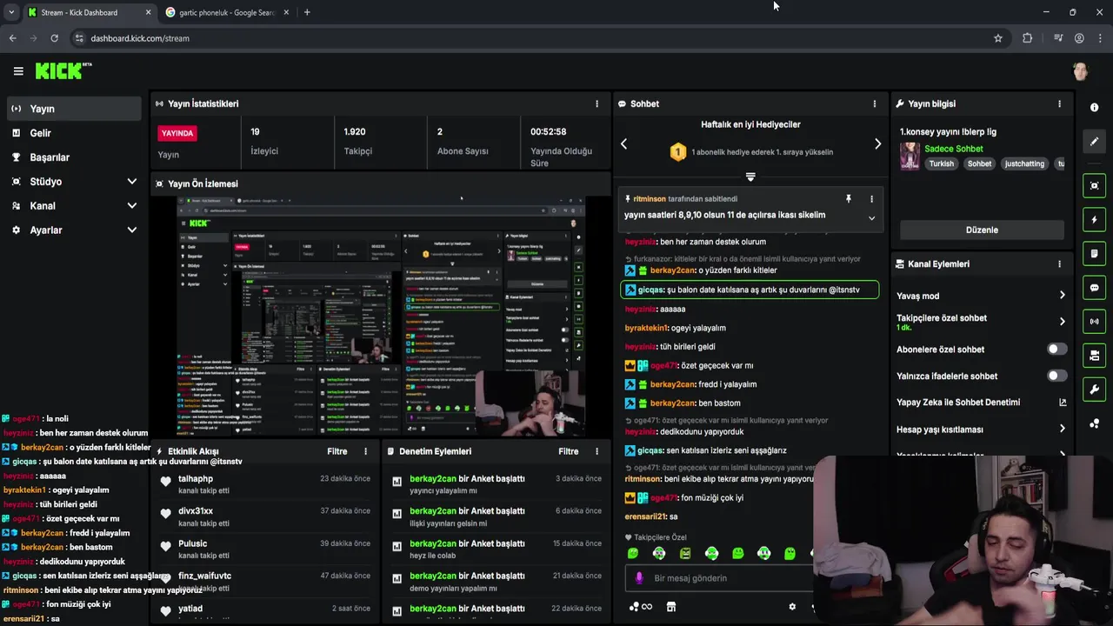Click the Düzenle button
The height and width of the screenshot is (626, 1113).
click(x=982, y=230)
